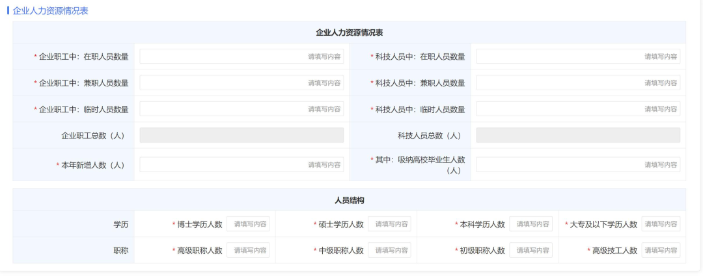Select the 高级技工人数 input box
This screenshot has height=276, width=703.
coord(661,251)
